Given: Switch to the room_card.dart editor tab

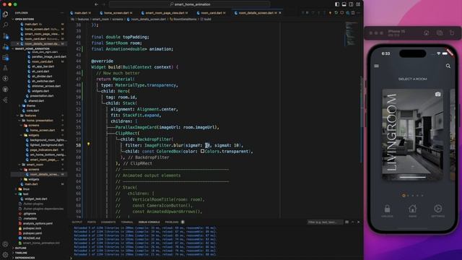Looking at the screenshot, I should 211,13.
